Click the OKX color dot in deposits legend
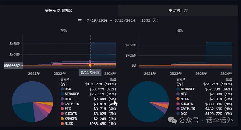 pos(62,89)
